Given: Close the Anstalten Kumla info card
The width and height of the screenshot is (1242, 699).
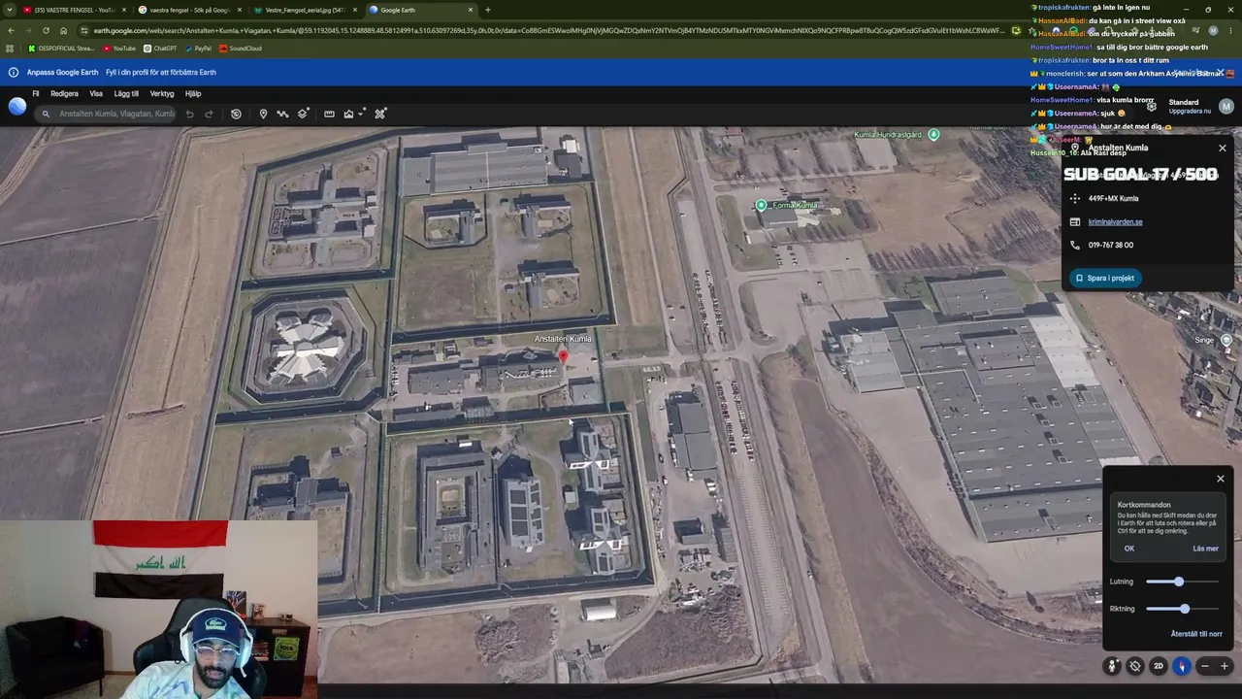Looking at the screenshot, I should coord(1223,148).
